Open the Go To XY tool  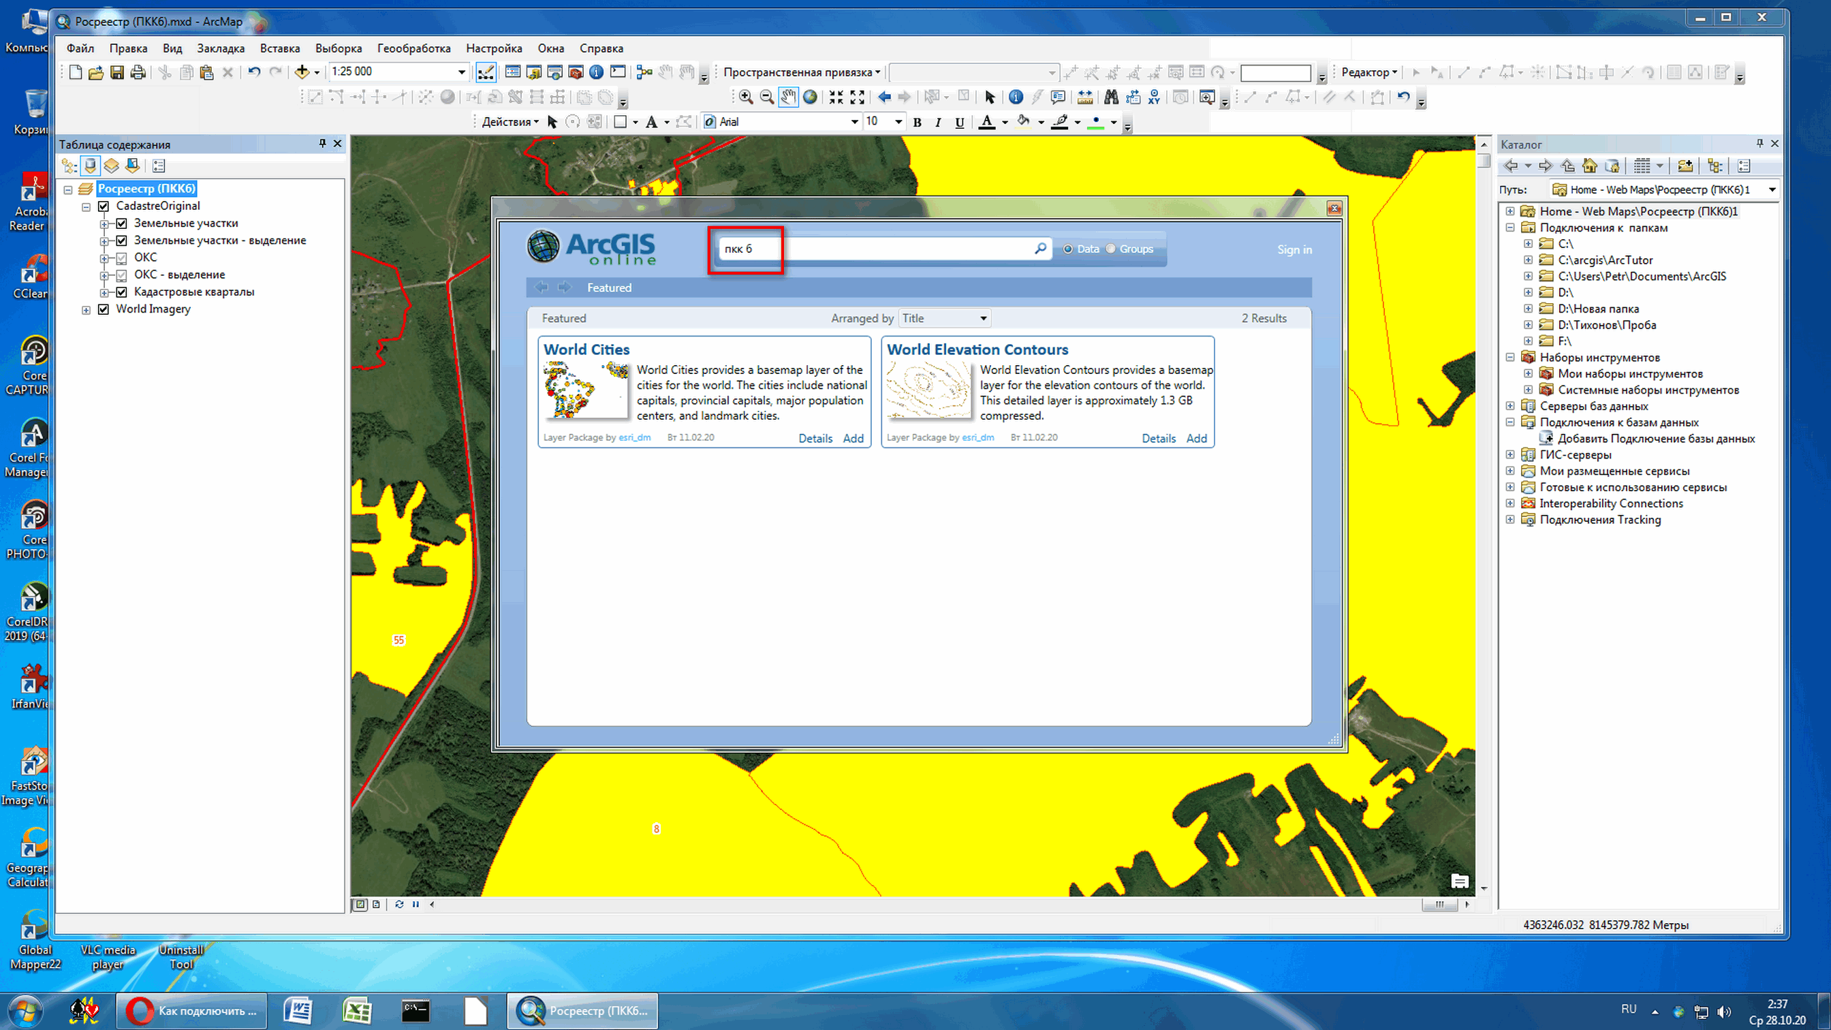pos(1154,97)
